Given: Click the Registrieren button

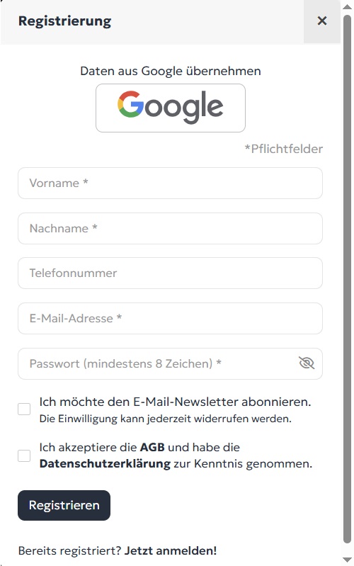Looking at the screenshot, I should point(64,505).
